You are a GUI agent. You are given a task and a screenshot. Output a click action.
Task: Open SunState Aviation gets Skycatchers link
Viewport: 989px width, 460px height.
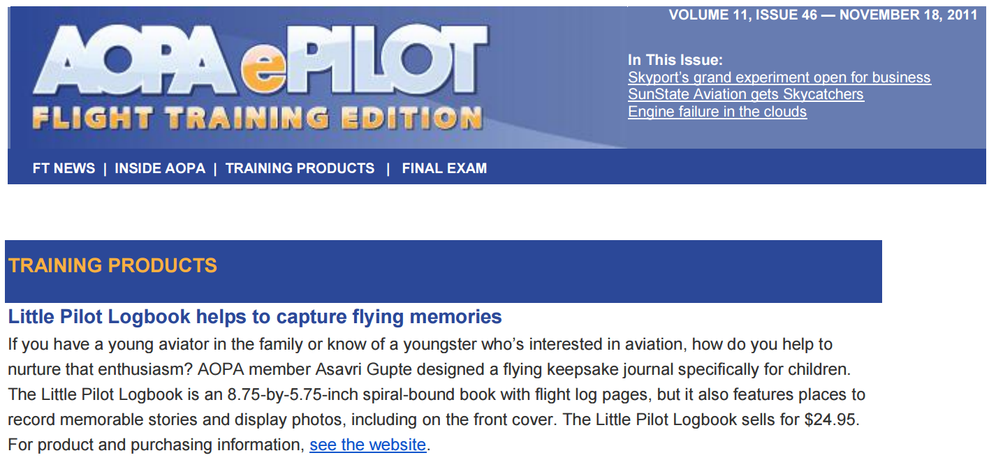click(745, 94)
